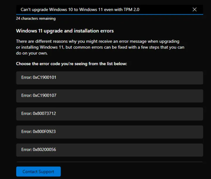The height and width of the screenshot is (179, 211).
Task: Select Error: 0x80200056 list item
Action: click(x=109, y=150)
